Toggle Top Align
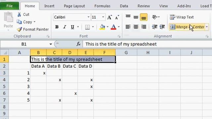The height and width of the screenshot is (119, 212). click(128, 17)
